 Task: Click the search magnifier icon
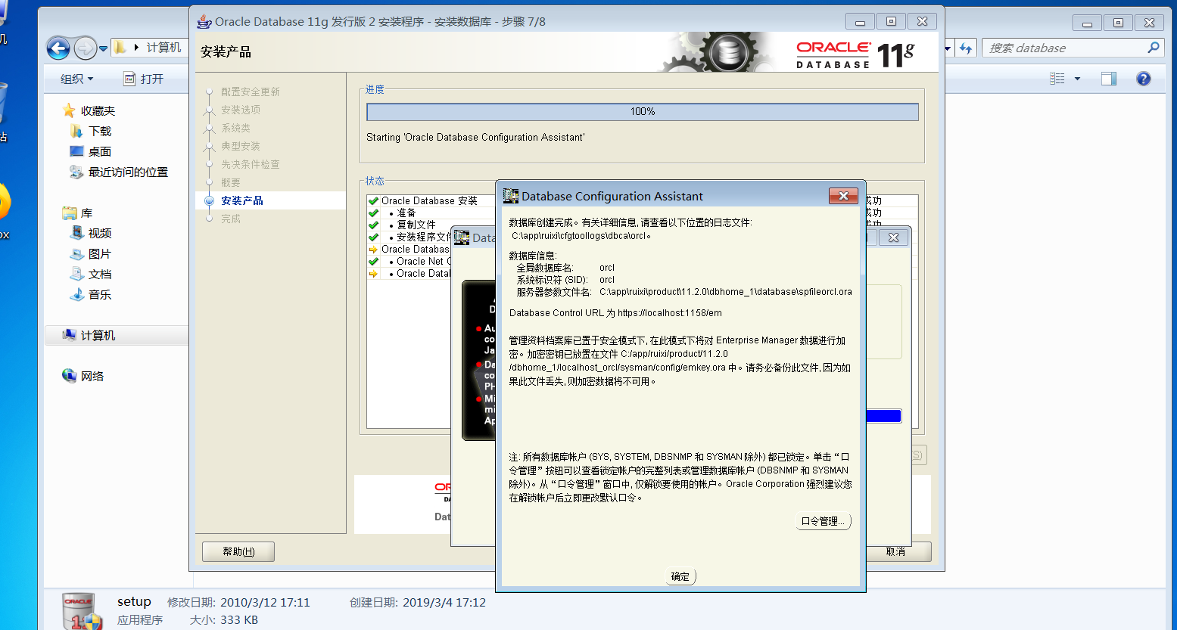(x=1154, y=48)
